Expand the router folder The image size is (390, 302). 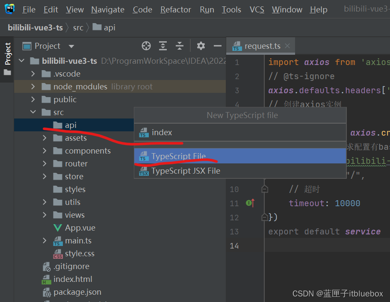pos(44,163)
